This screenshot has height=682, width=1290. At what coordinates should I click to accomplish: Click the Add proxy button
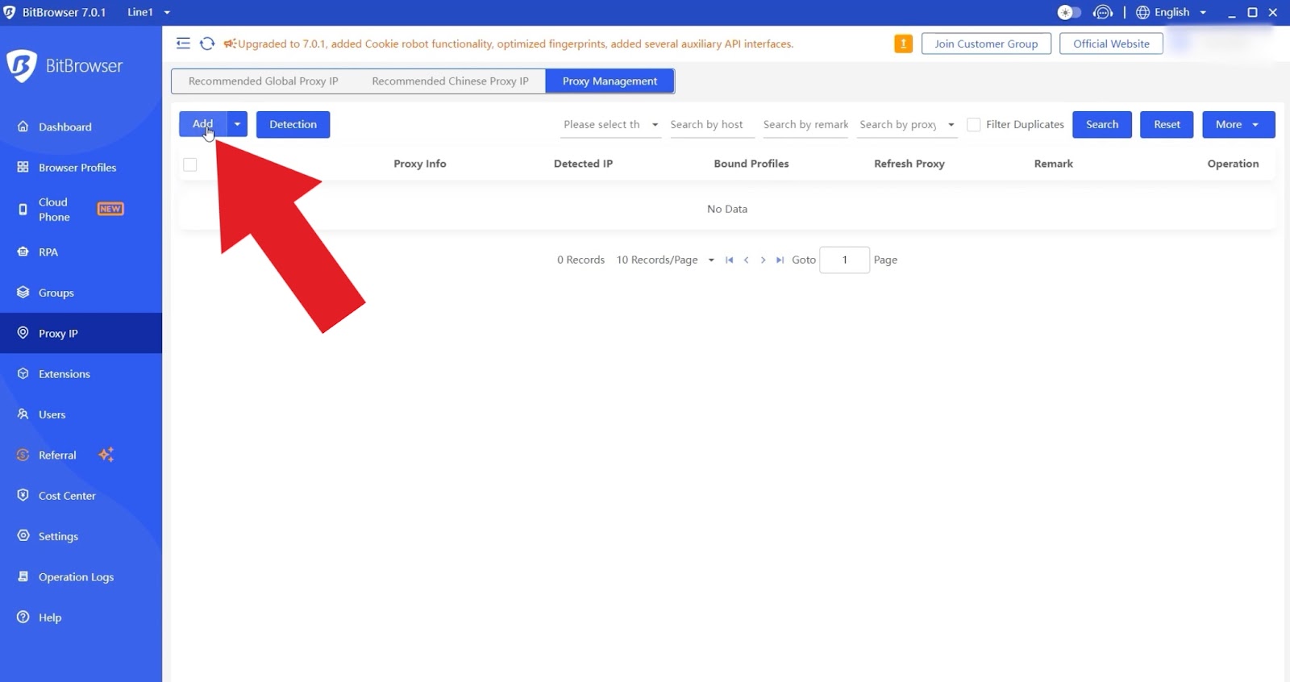click(202, 124)
